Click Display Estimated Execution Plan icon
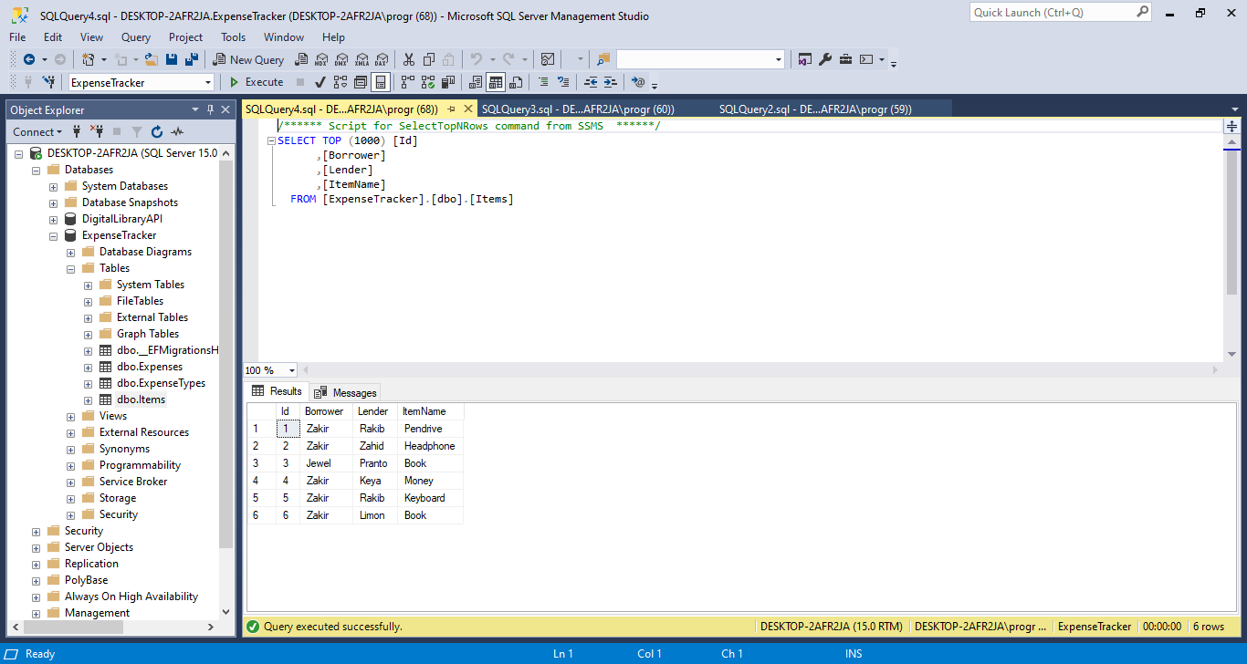1247x664 pixels. click(x=341, y=82)
